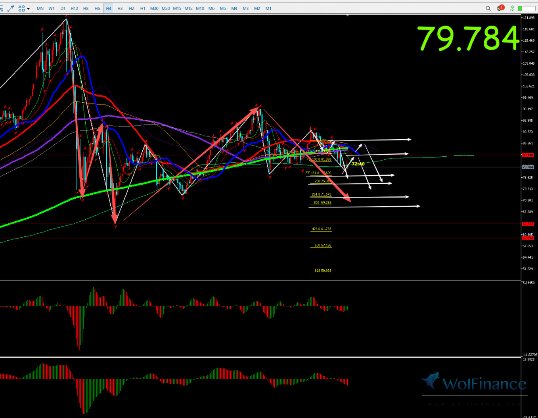Click the search magnifier icon
The image size is (538, 418).
488,8
